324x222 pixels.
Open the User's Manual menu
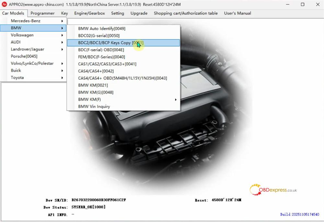point(237,13)
